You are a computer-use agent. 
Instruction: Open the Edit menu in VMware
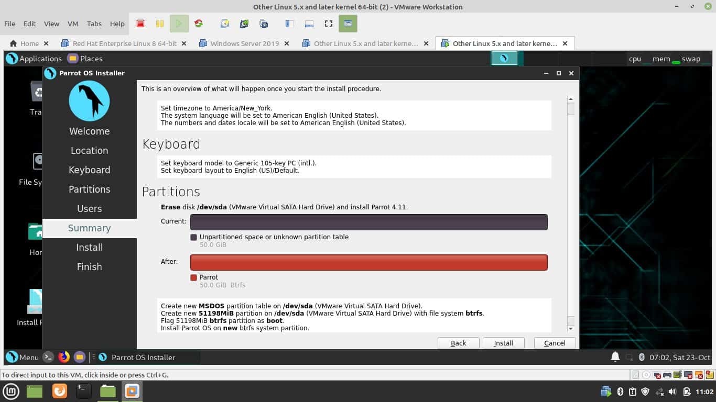[29, 24]
